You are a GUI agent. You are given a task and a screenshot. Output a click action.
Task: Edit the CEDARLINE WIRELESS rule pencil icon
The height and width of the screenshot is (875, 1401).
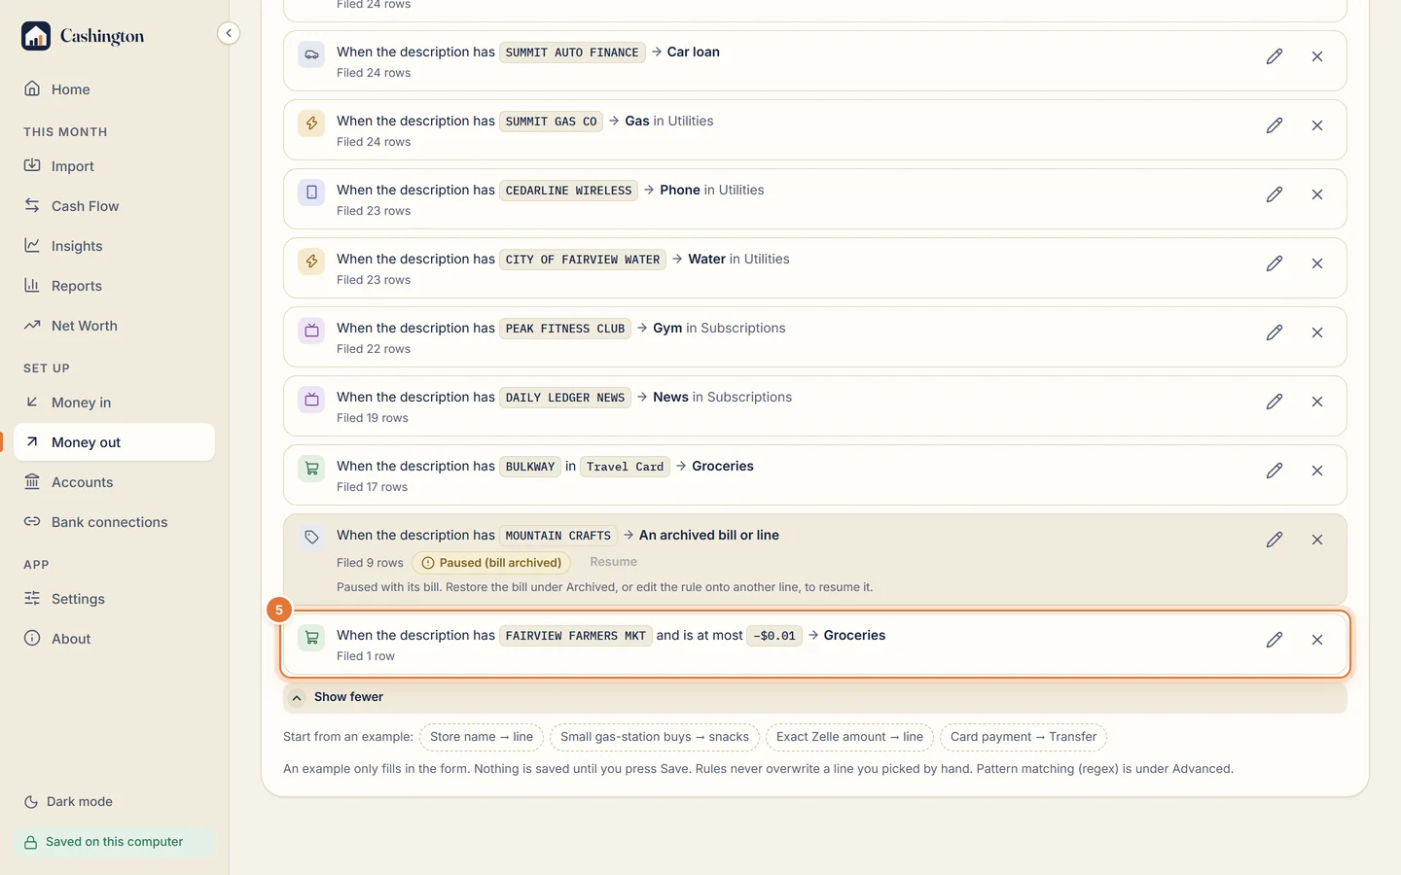(1275, 194)
